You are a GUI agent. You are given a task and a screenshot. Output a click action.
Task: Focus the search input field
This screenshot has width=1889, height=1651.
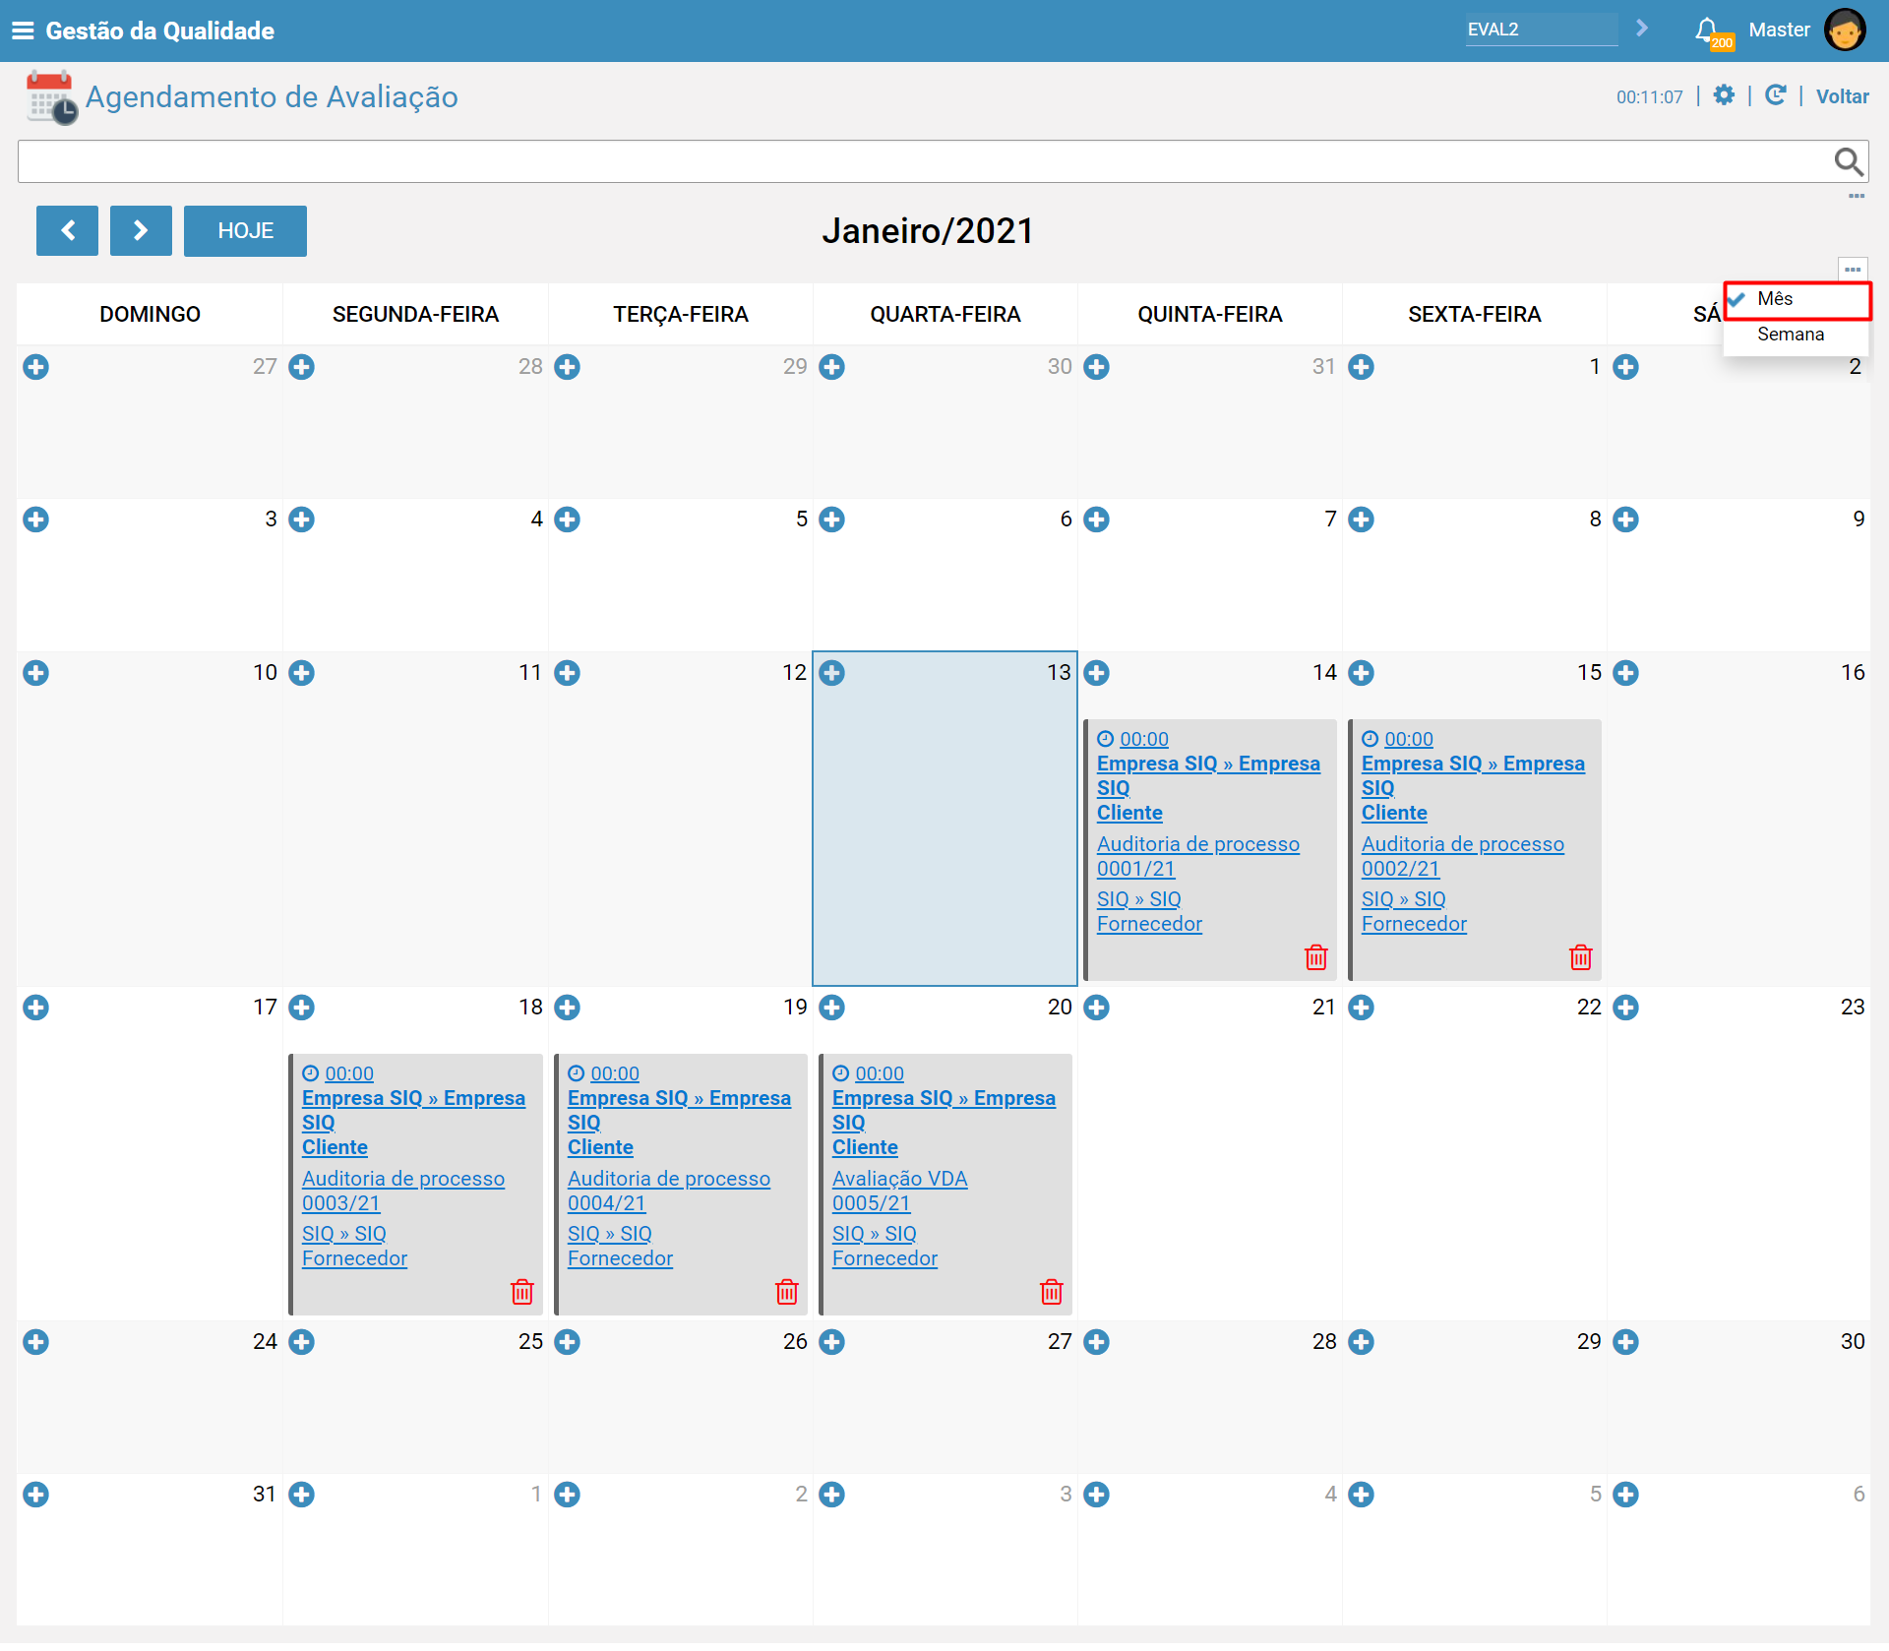(923, 161)
